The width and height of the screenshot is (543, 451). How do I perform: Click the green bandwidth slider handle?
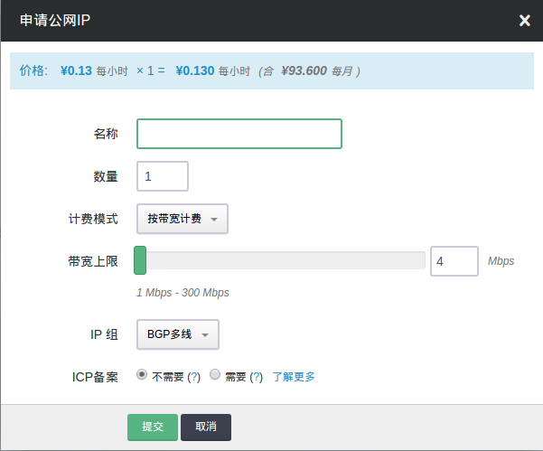[x=140, y=260]
